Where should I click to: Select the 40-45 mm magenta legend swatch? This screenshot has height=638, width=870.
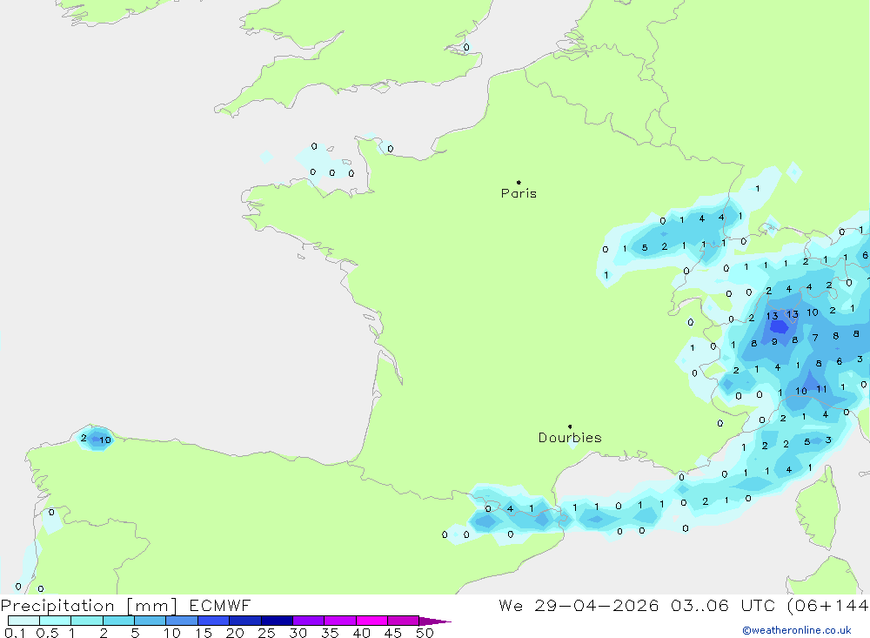(371, 621)
